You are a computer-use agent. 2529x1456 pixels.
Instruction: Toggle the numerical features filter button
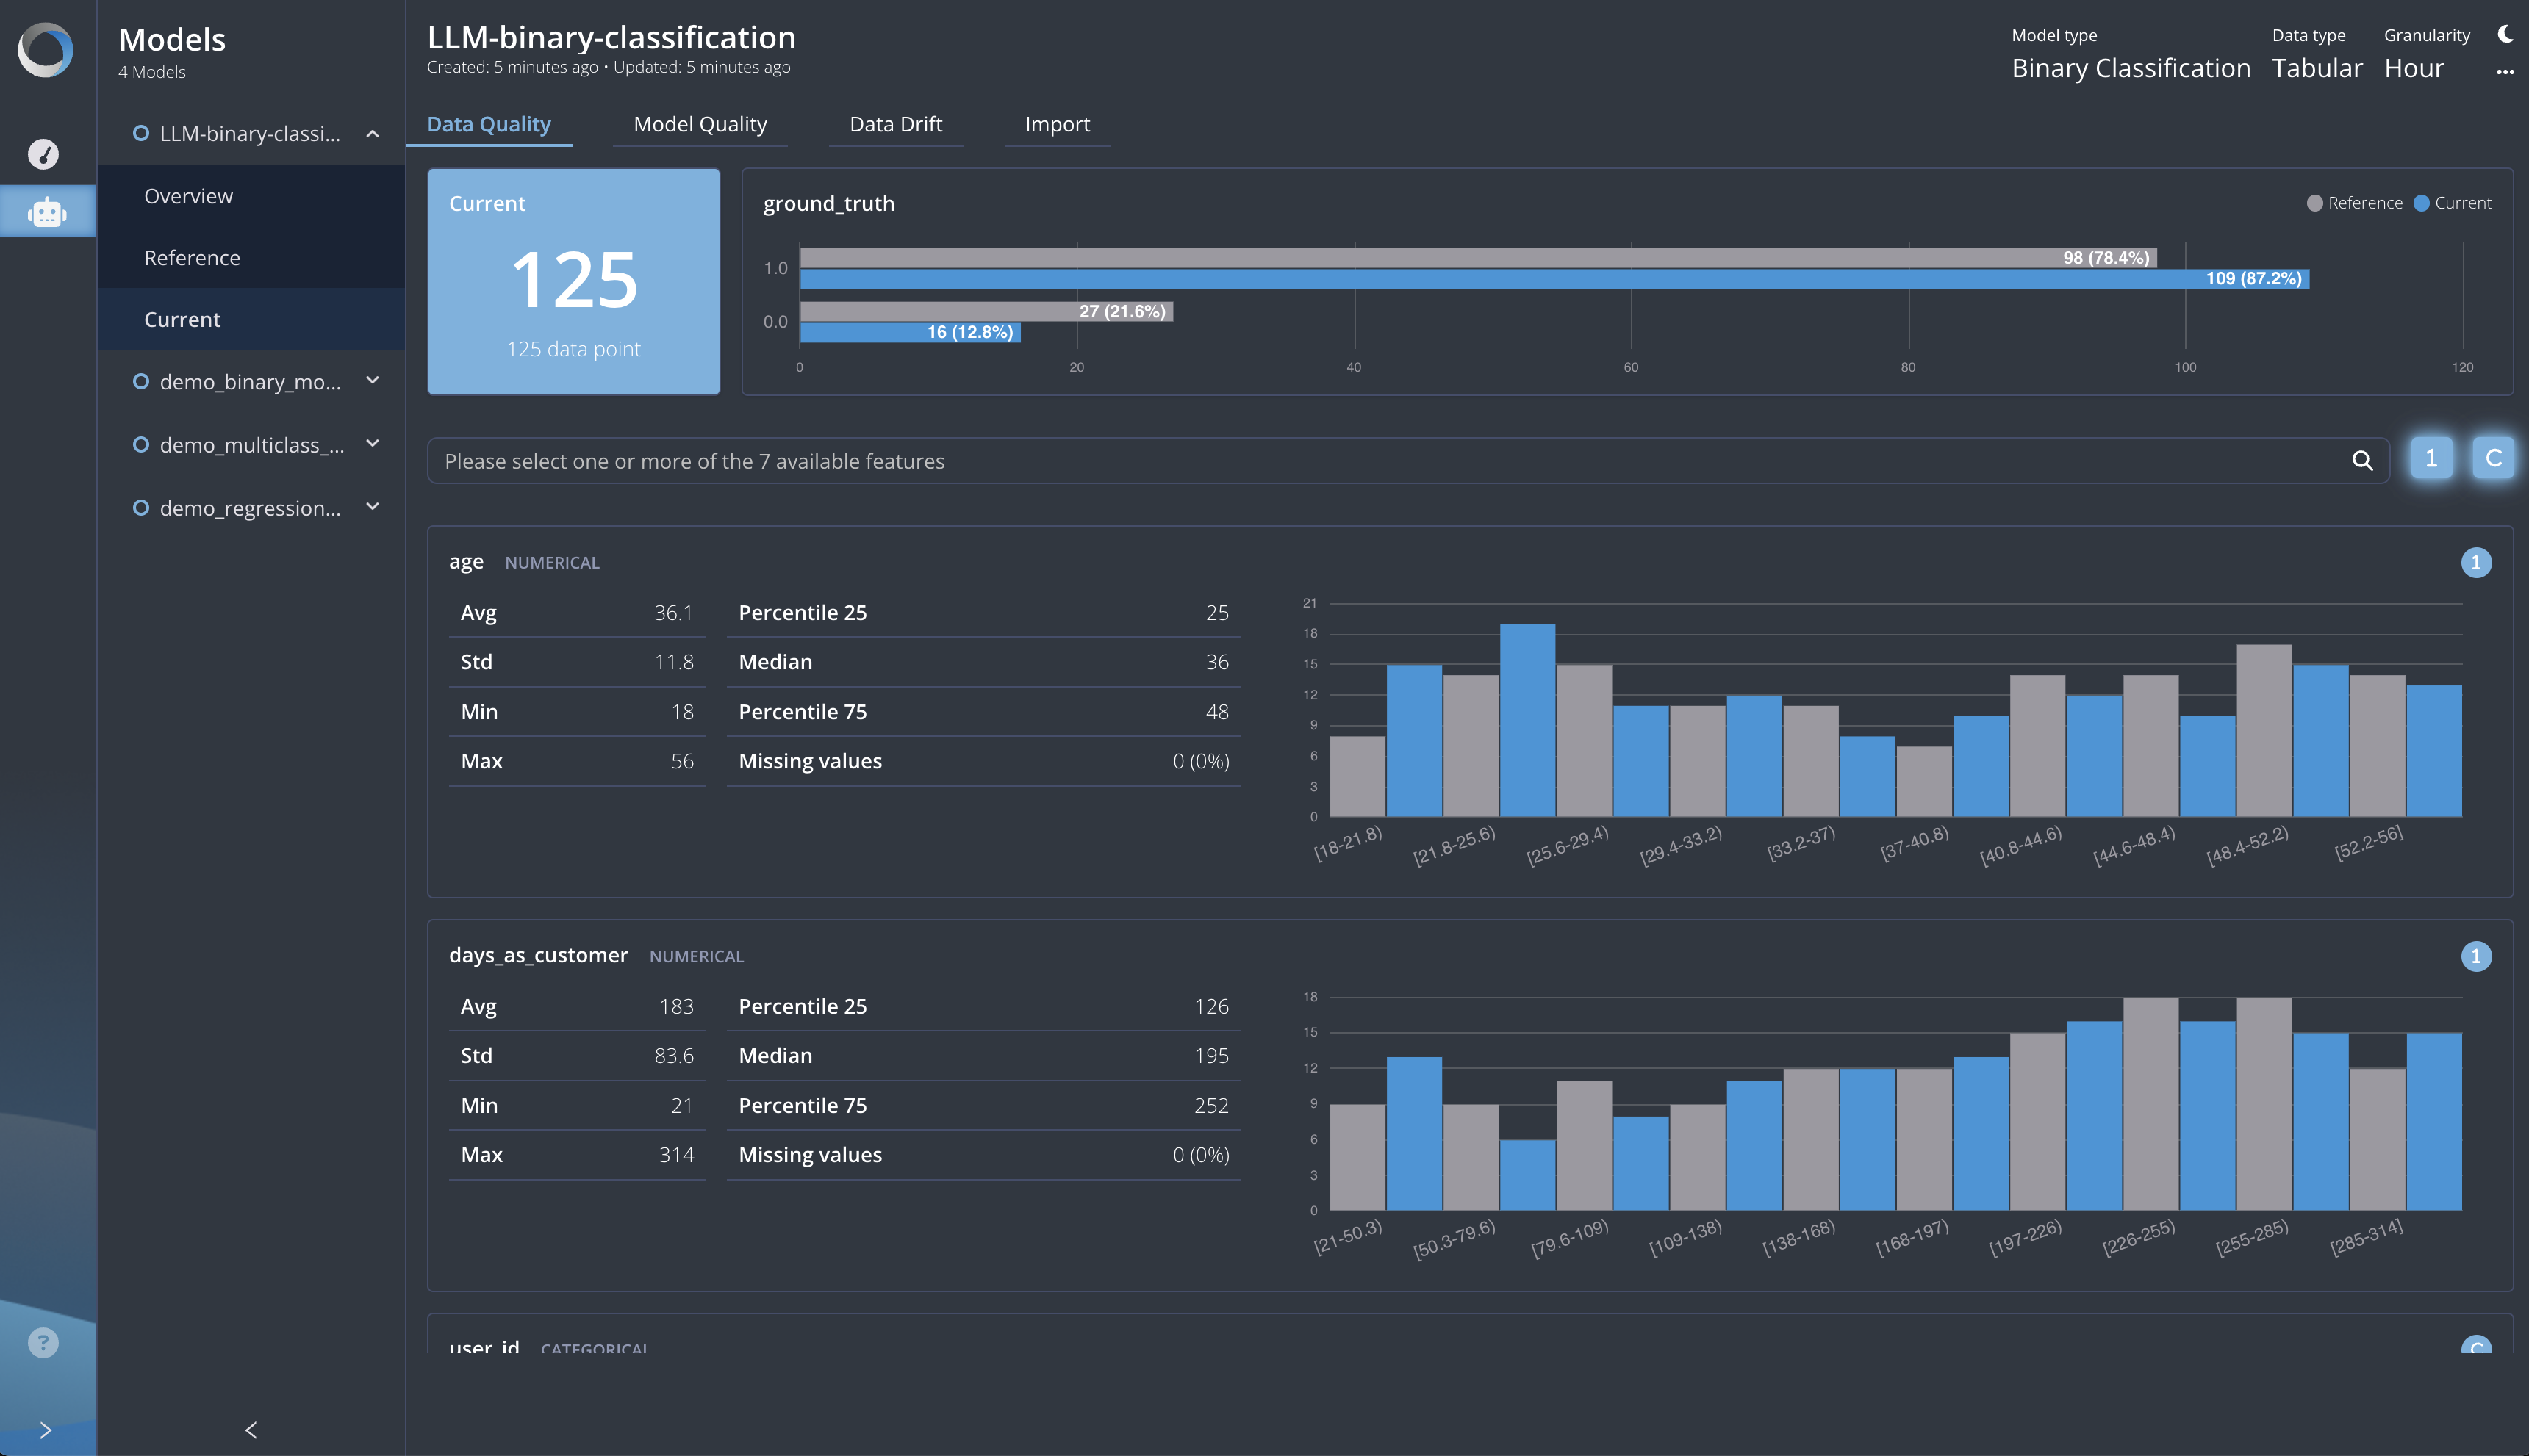point(2431,459)
